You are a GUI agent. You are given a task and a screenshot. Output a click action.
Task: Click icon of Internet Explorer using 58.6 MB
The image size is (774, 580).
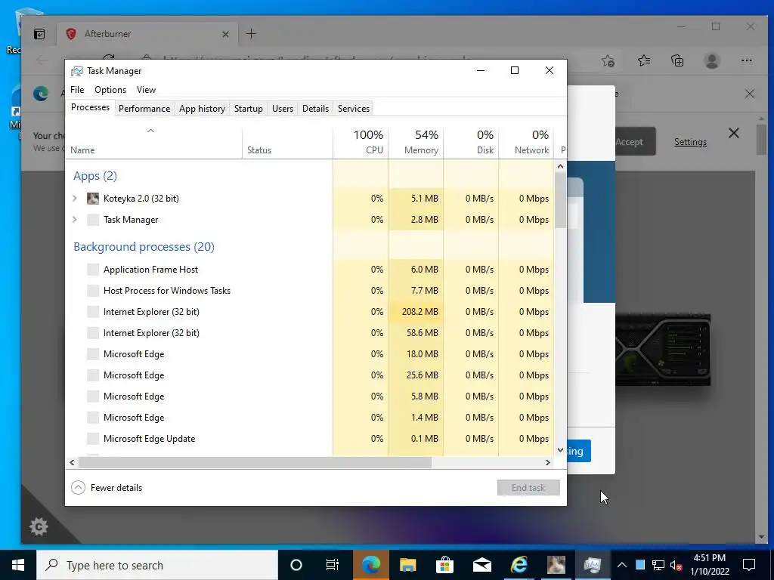[93, 333]
